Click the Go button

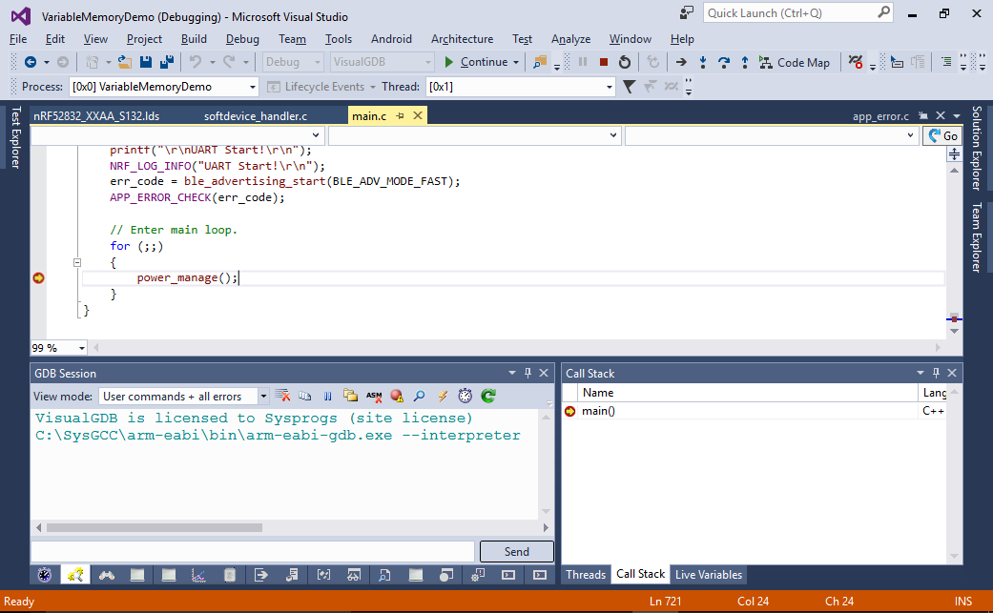point(942,135)
